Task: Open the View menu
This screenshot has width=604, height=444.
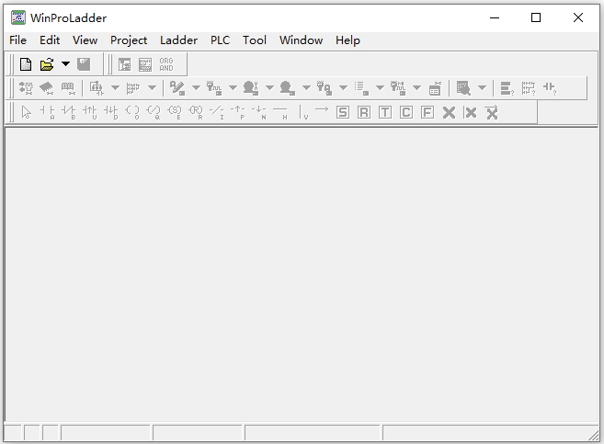Action: tap(85, 40)
